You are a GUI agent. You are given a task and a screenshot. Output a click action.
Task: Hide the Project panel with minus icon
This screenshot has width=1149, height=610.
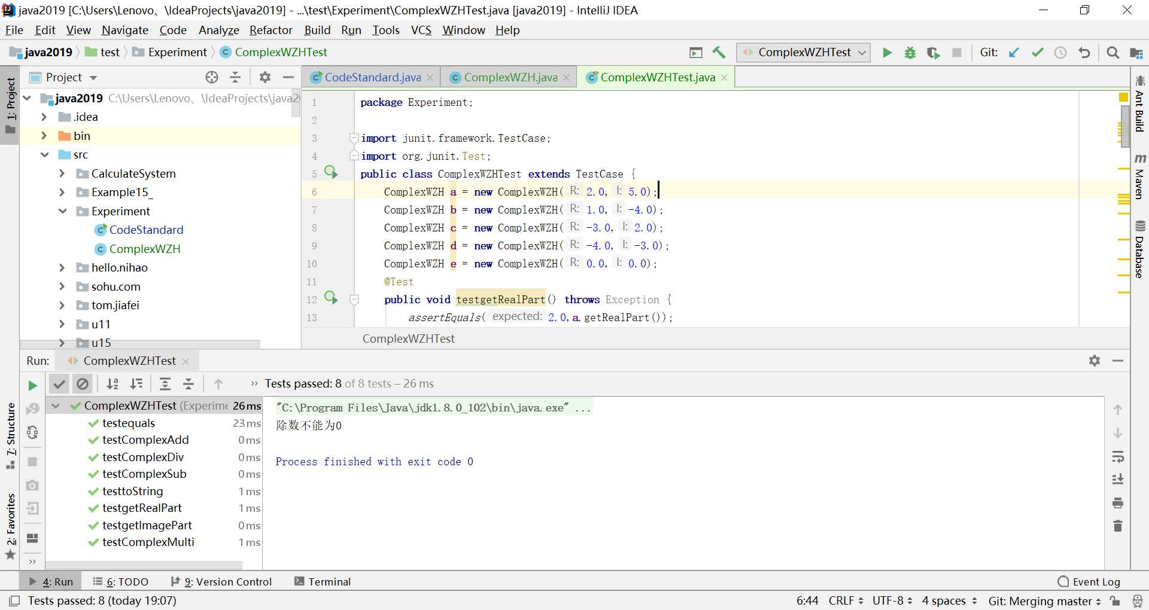click(x=288, y=77)
